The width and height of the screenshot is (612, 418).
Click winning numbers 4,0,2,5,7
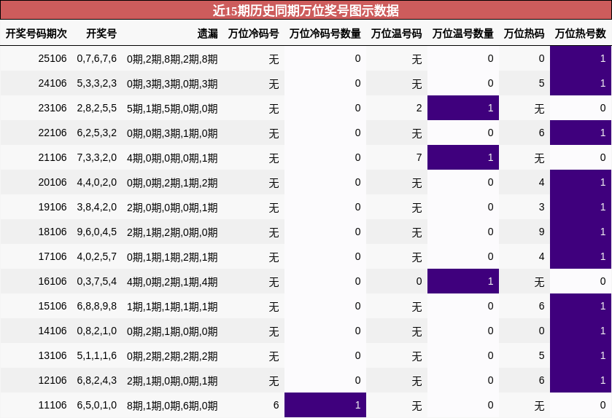pyautogui.click(x=97, y=256)
